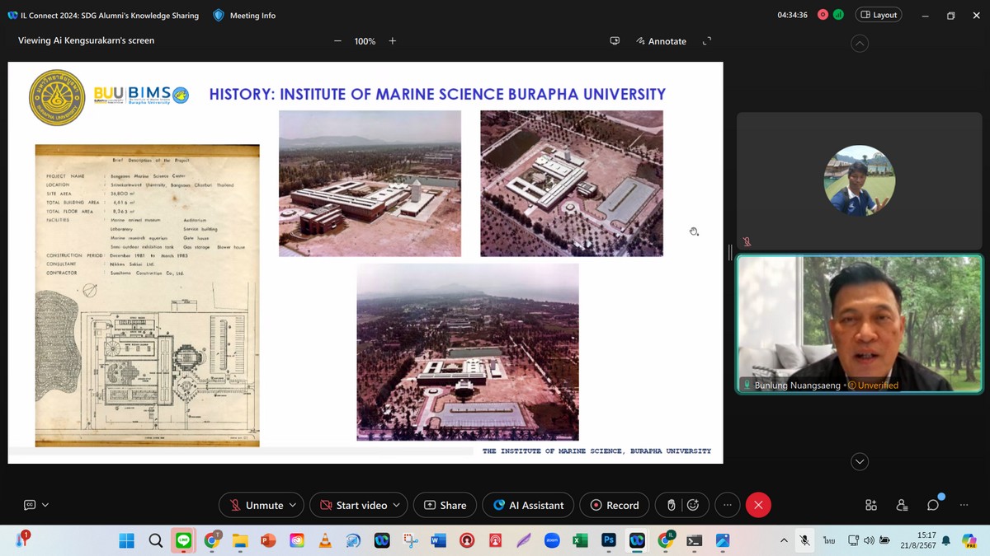Open the reactions emoji button

[x=693, y=505]
